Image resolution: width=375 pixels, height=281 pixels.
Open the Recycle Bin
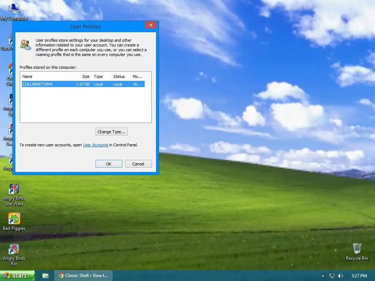point(357,252)
